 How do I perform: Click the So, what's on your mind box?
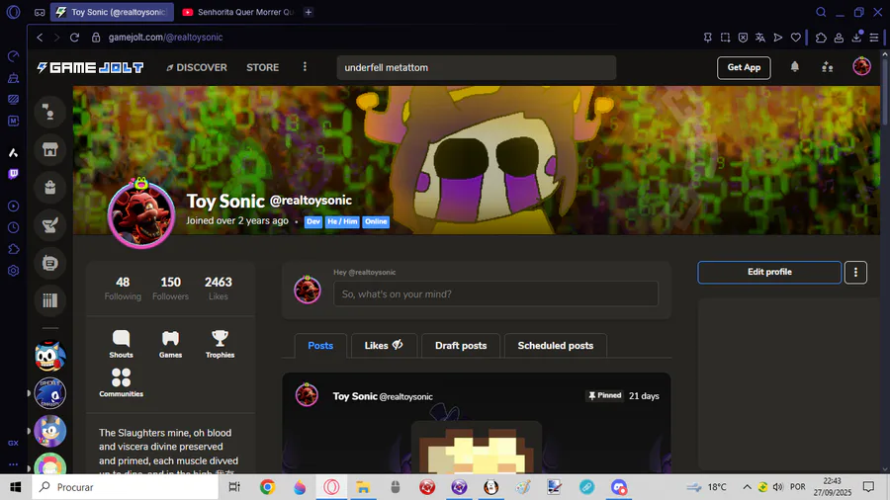(x=495, y=294)
